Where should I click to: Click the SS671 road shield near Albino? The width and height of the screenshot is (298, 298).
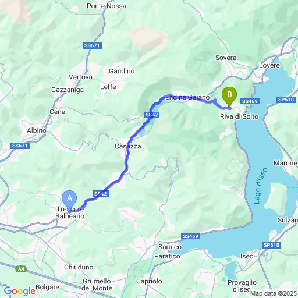point(20,146)
